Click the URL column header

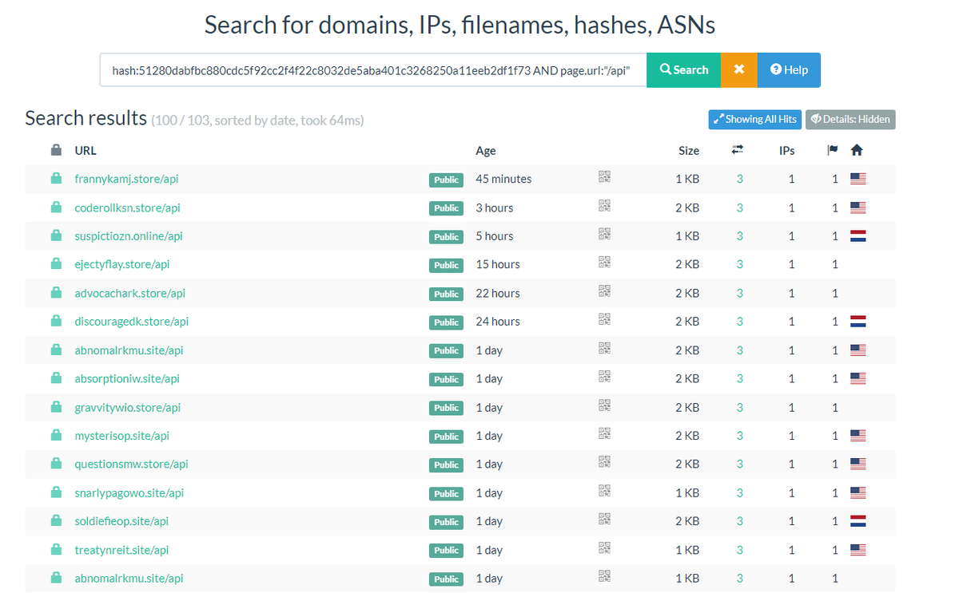86,150
